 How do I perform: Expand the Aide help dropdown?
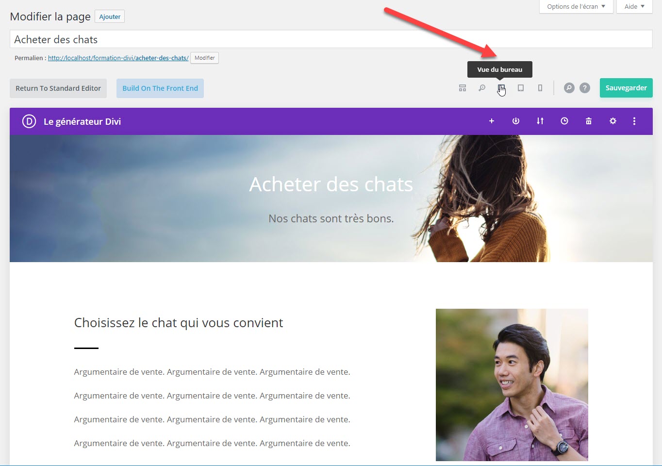click(634, 6)
